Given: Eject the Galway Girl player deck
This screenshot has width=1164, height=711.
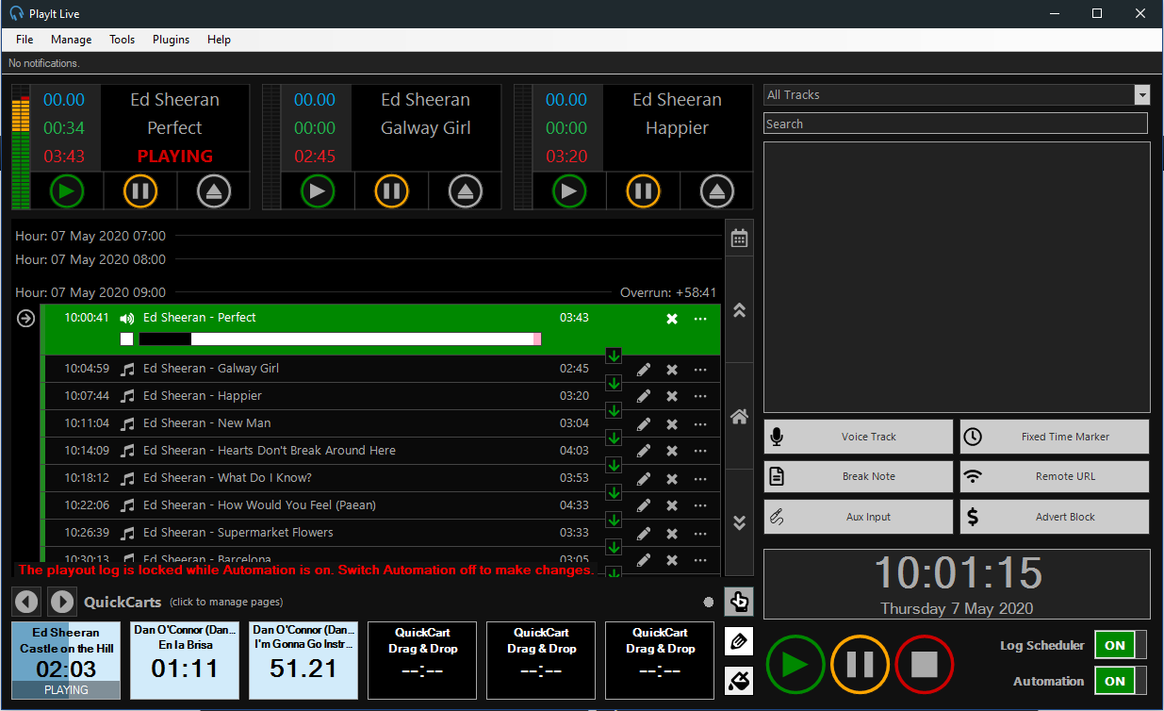Looking at the screenshot, I should [465, 190].
